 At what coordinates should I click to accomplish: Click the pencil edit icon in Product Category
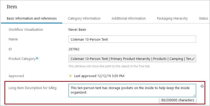point(193,59)
